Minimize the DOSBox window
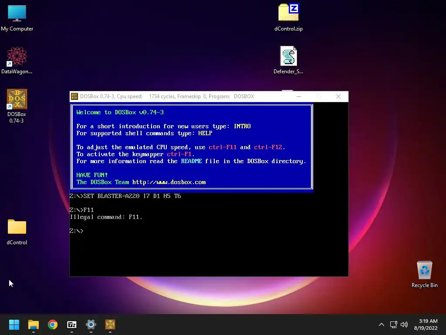This screenshot has height=335, width=446. point(299,96)
